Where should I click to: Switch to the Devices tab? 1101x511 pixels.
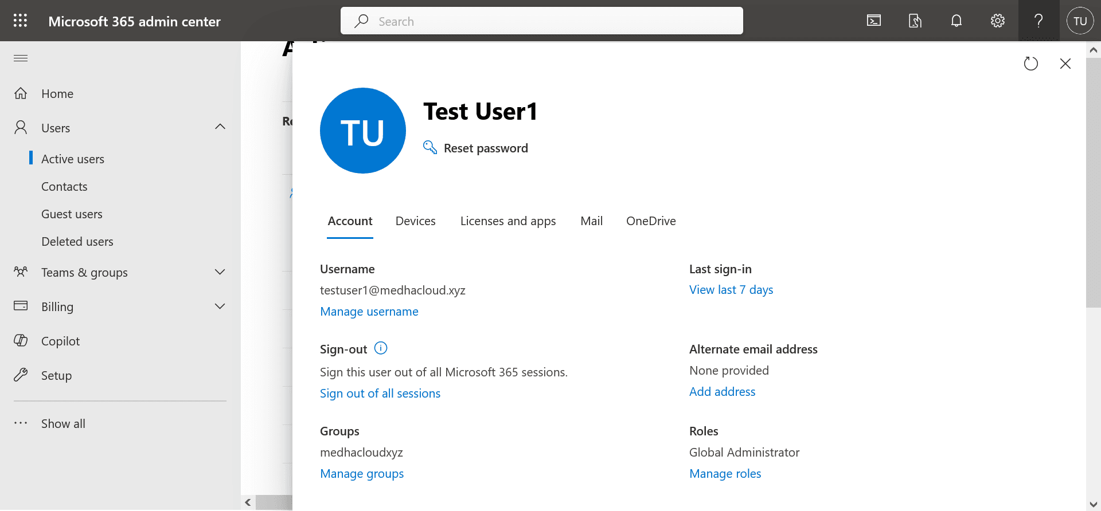416,221
